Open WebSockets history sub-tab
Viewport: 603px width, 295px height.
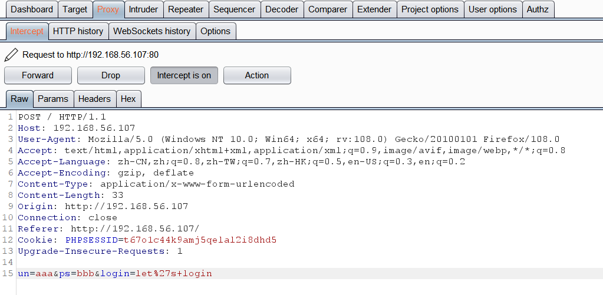pos(151,31)
